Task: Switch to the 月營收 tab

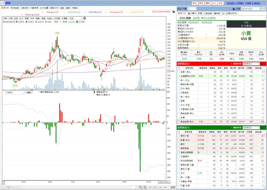Action: (x=75, y=8)
